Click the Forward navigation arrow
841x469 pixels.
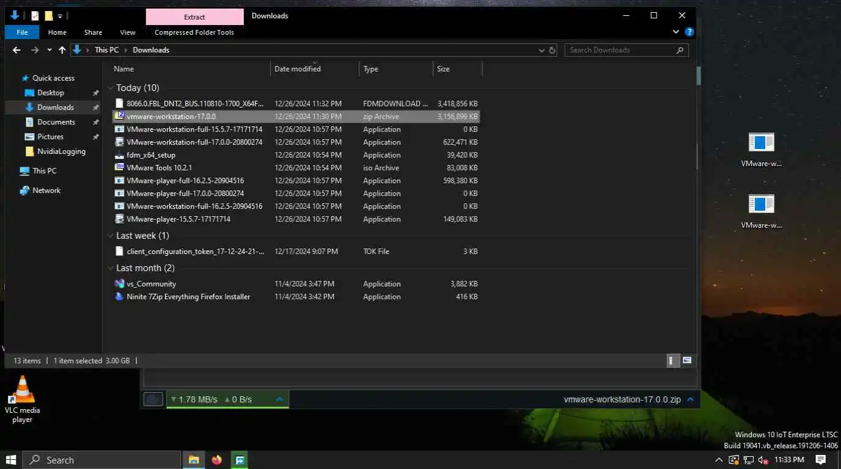[35, 50]
